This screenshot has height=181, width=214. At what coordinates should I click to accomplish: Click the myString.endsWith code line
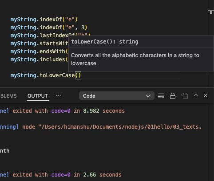39,51
